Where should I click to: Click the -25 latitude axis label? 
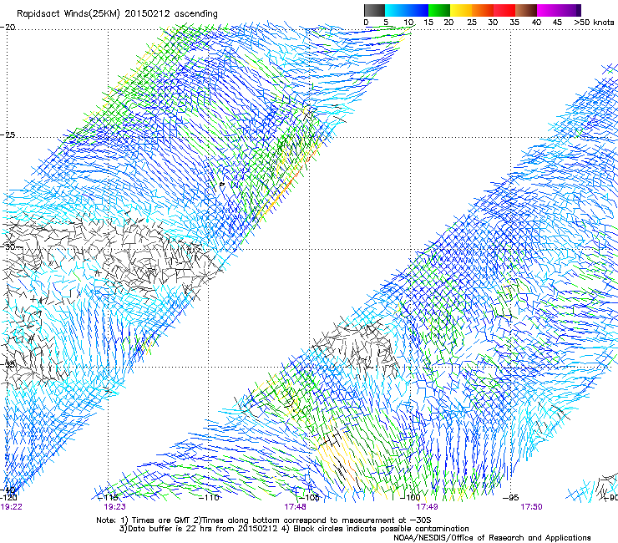[x=8, y=134]
